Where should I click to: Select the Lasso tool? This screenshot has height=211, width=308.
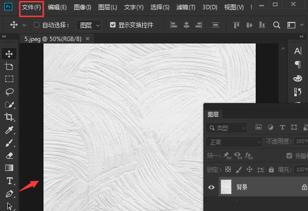tap(9, 92)
